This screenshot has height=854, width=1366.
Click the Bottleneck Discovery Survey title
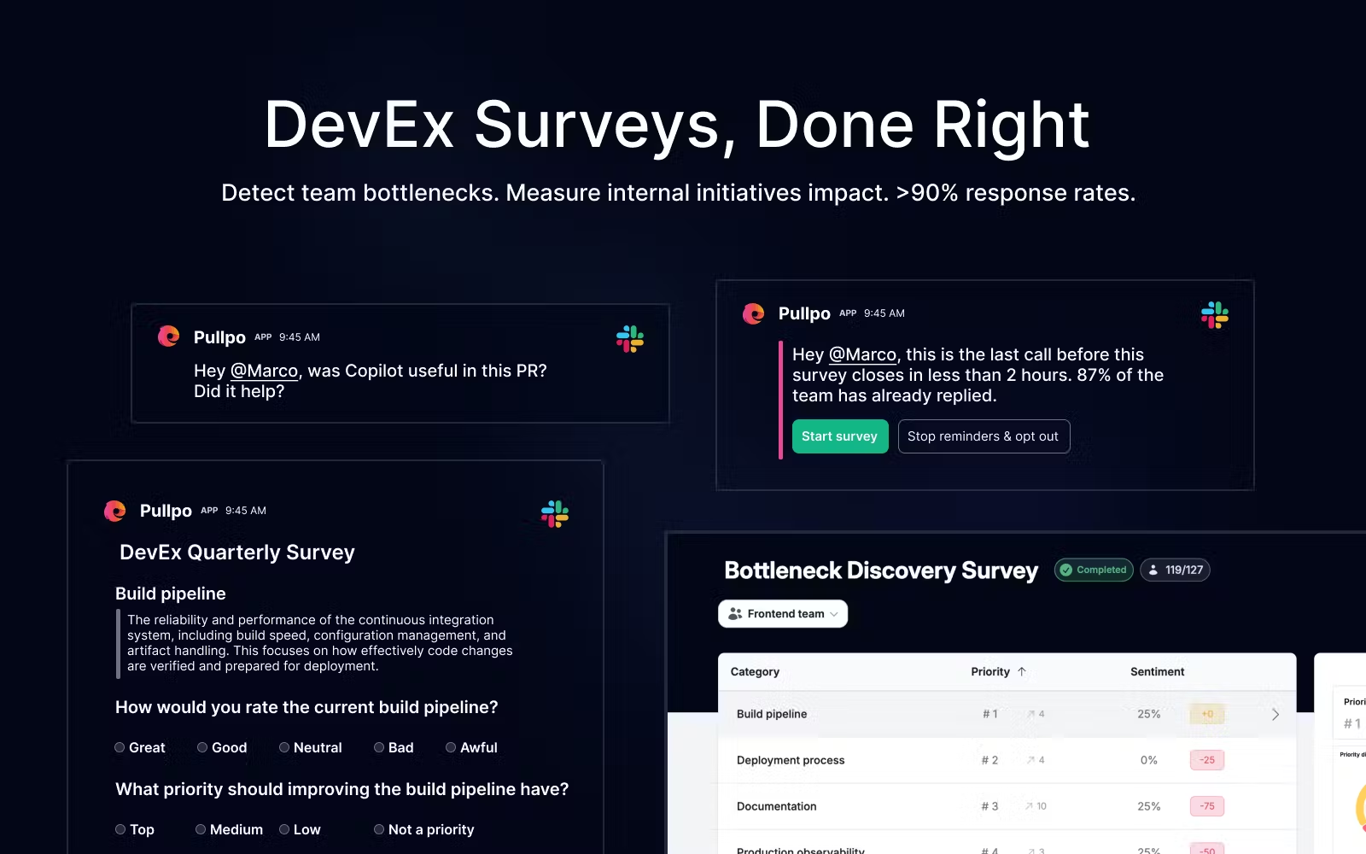(881, 570)
